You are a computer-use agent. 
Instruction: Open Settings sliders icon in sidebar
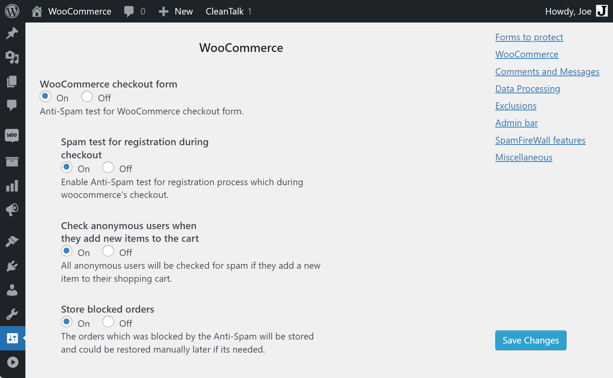tap(12, 338)
